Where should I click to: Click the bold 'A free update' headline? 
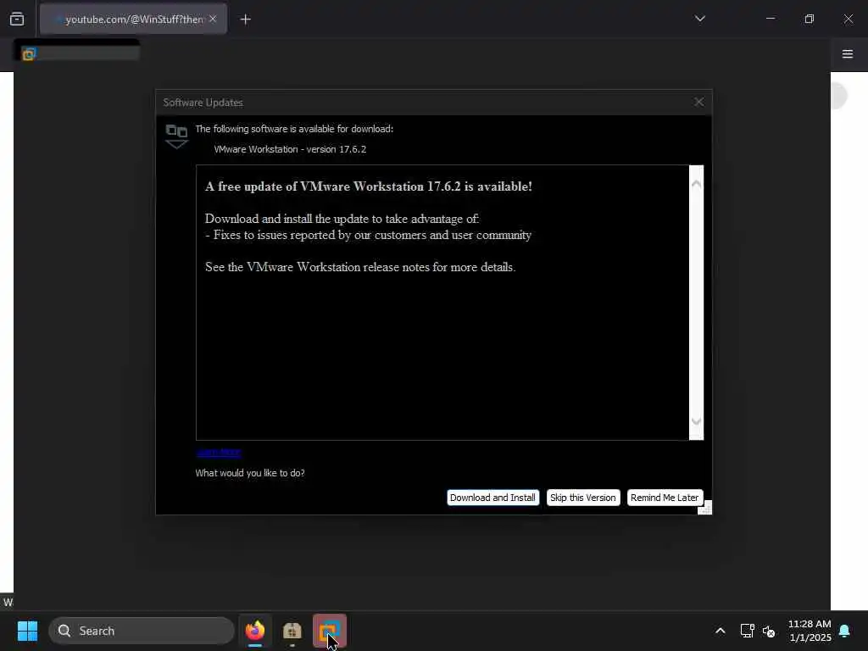tap(369, 186)
